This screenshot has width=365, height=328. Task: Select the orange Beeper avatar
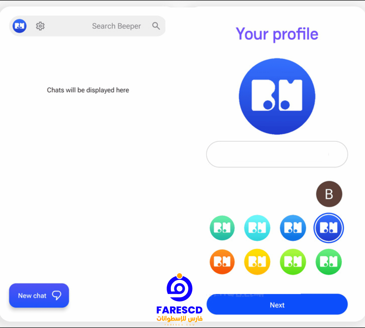(222, 262)
